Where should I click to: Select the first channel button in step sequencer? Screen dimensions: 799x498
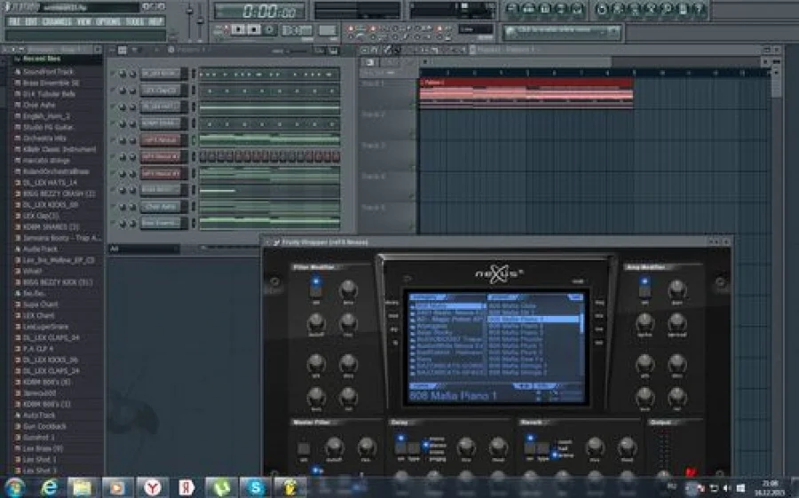click(x=160, y=74)
